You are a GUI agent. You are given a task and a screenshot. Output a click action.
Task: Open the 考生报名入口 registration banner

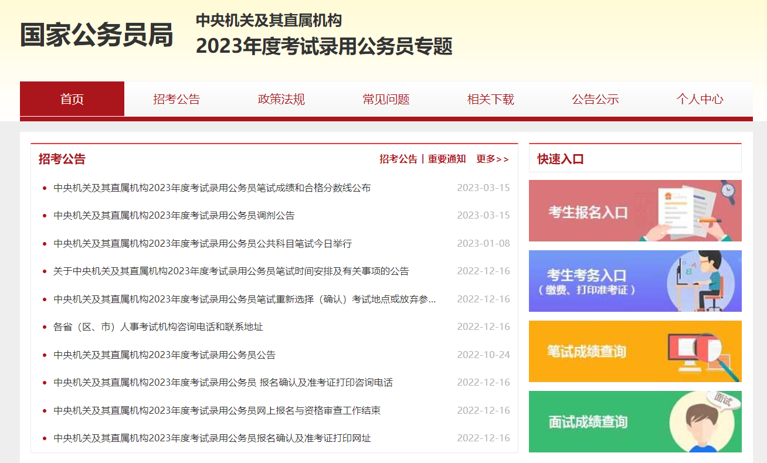pos(634,210)
